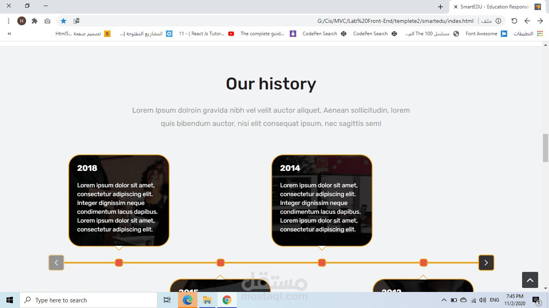Open Microsoft Edge from the taskbar
Screen dimensions: 549x308
coord(188,300)
